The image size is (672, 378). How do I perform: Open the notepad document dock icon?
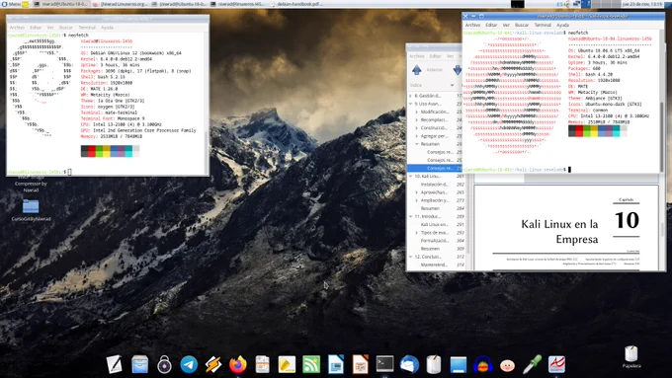click(262, 365)
